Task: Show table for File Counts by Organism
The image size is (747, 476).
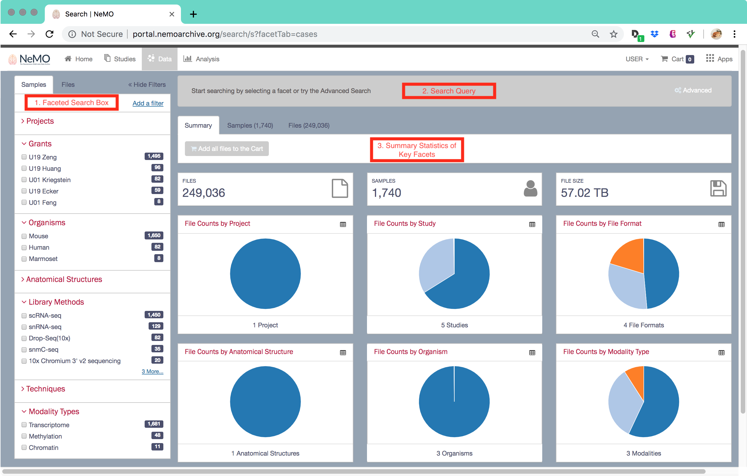Action: (x=532, y=353)
